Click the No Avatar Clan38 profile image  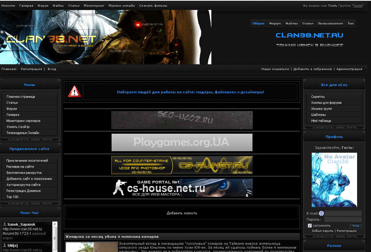(334, 180)
